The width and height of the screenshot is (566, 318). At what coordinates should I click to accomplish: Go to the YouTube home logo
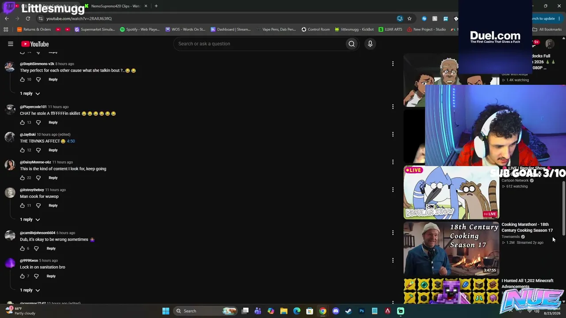[x=35, y=44]
